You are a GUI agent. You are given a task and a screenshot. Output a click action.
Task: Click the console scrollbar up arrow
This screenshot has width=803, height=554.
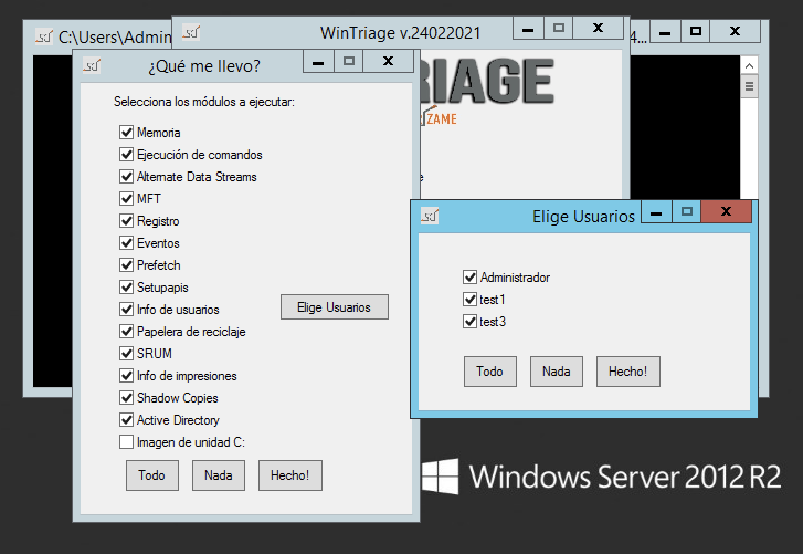pyautogui.click(x=749, y=66)
